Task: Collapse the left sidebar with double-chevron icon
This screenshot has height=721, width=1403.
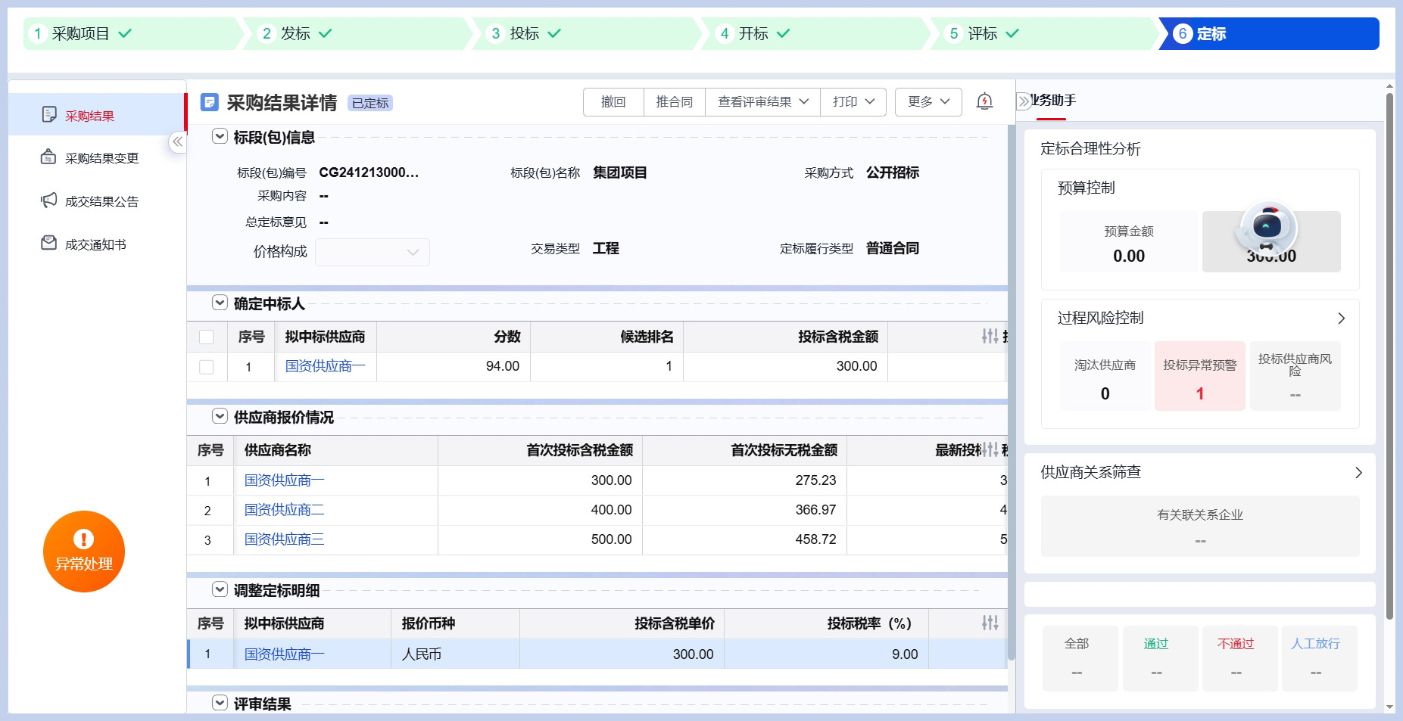Action: pos(177,141)
